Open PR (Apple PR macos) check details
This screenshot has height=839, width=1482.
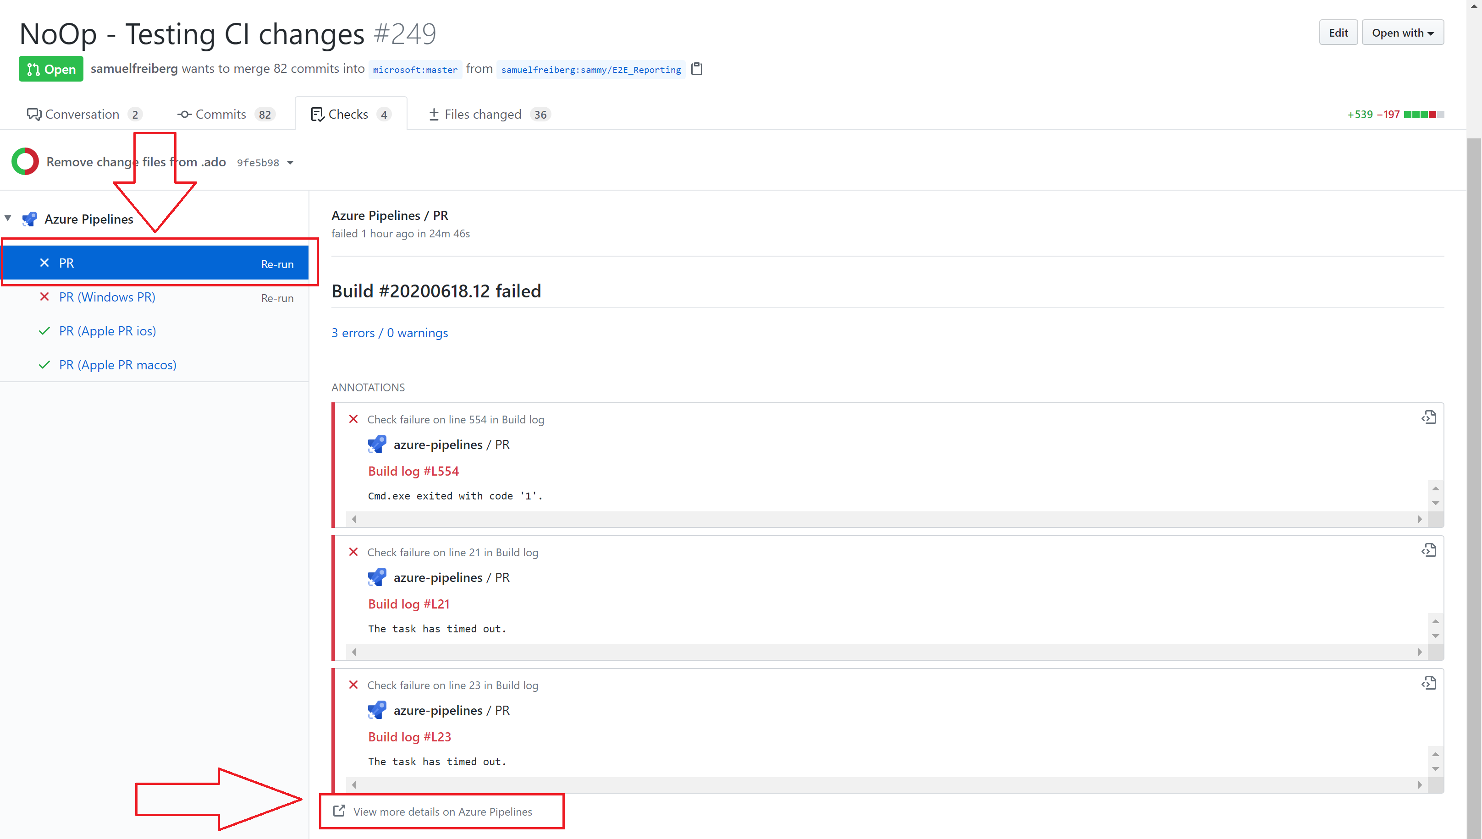[x=118, y=365]
